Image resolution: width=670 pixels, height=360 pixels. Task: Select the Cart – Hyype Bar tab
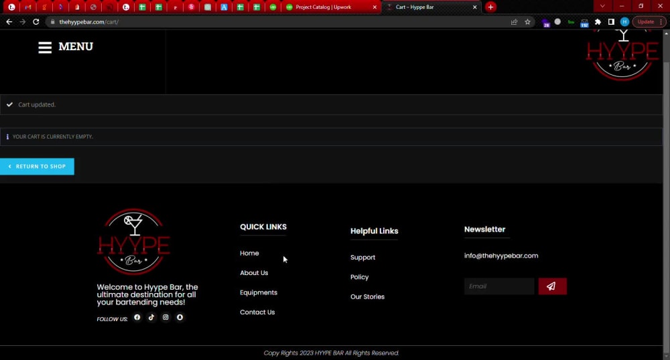tap(430, 7)
